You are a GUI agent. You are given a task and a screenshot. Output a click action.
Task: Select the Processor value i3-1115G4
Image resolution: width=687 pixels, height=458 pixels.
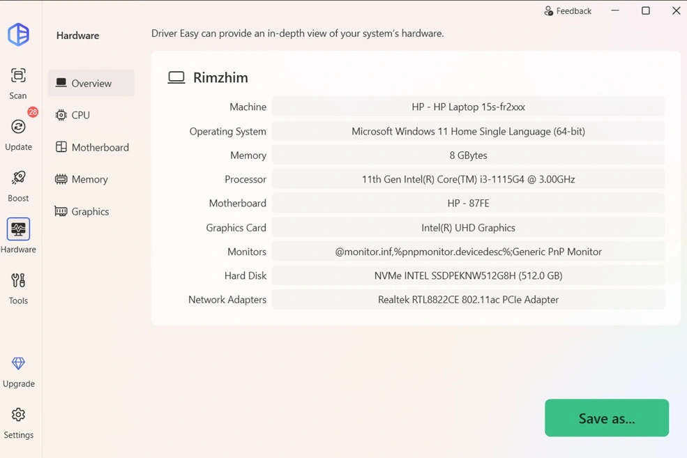(x=469, y=179)
